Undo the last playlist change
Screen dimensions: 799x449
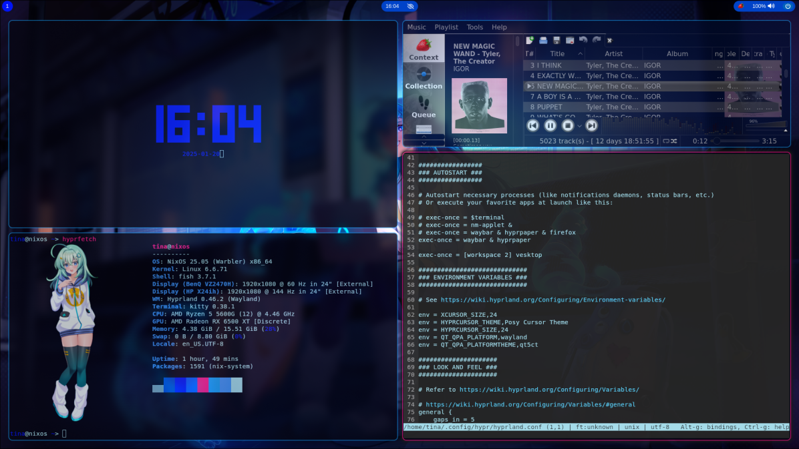point(583,41)
